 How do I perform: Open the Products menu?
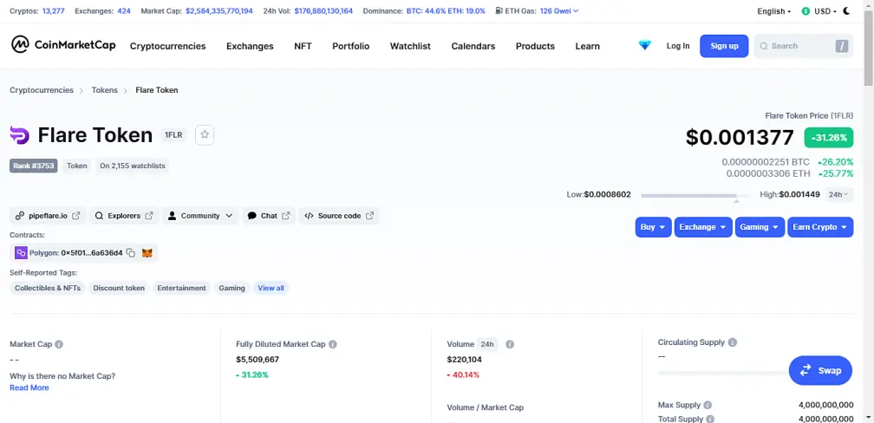(535, 46)
